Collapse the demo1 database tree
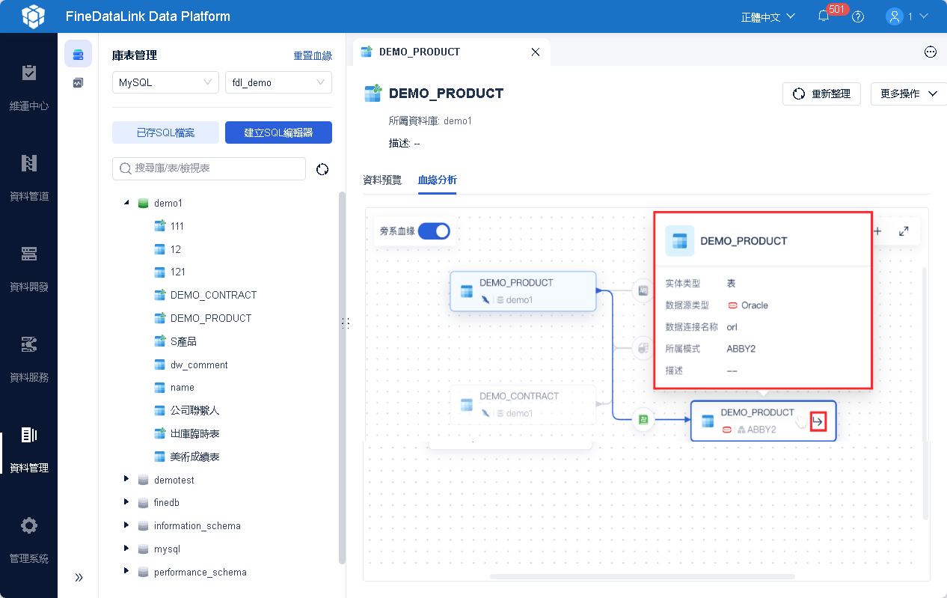Screen dimensions: 947x598 (126, 203)
